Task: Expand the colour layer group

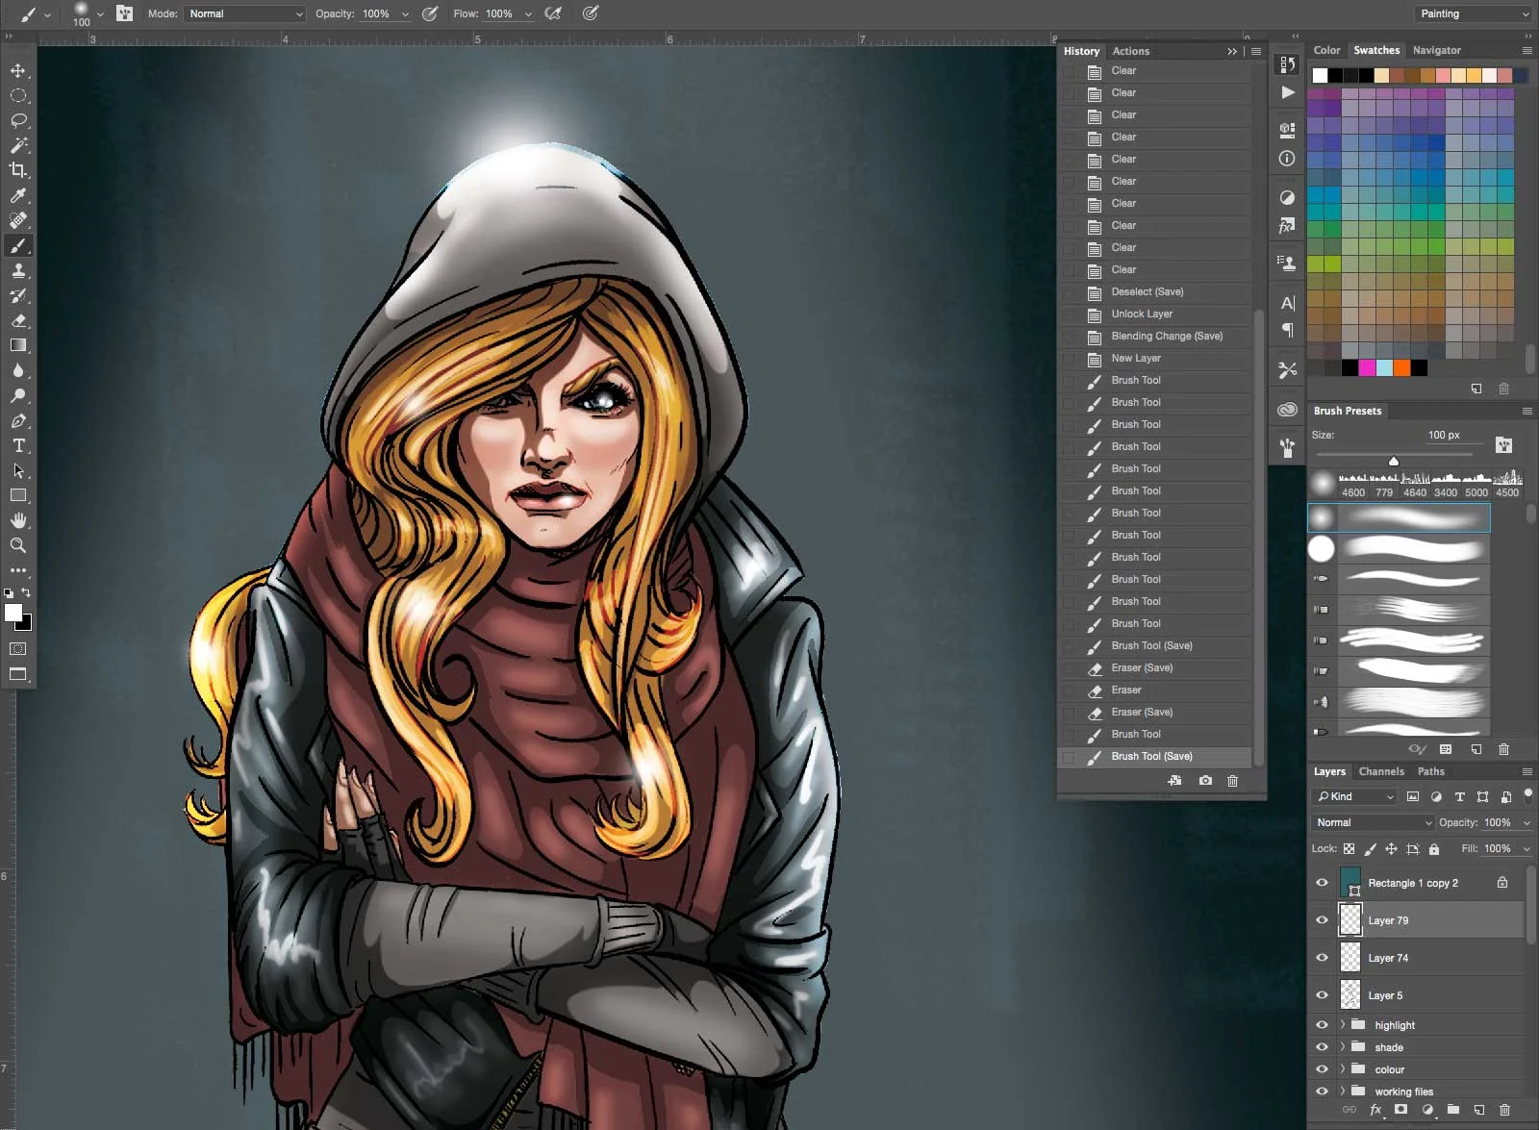Action: [1343, 1069]
